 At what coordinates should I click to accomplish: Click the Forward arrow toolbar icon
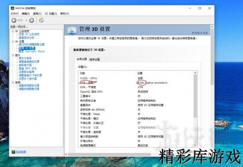(x=32, y=20)
